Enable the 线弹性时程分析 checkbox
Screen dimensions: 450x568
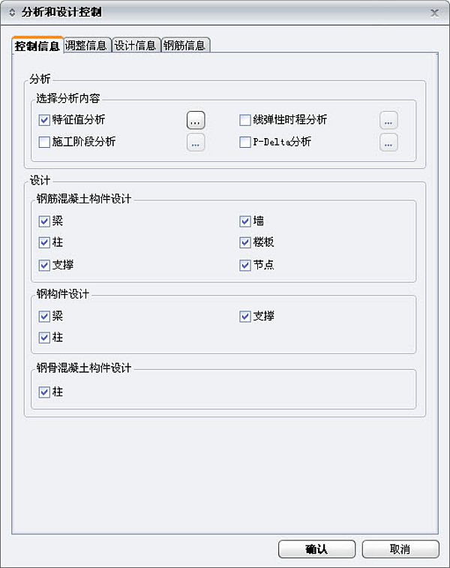pos(244,119)
